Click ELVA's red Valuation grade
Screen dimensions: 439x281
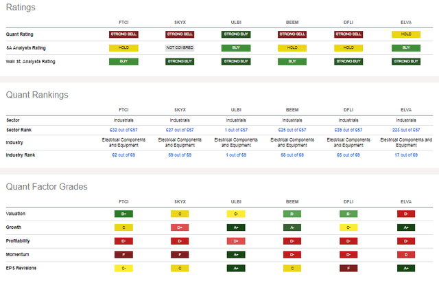(406, 214)
